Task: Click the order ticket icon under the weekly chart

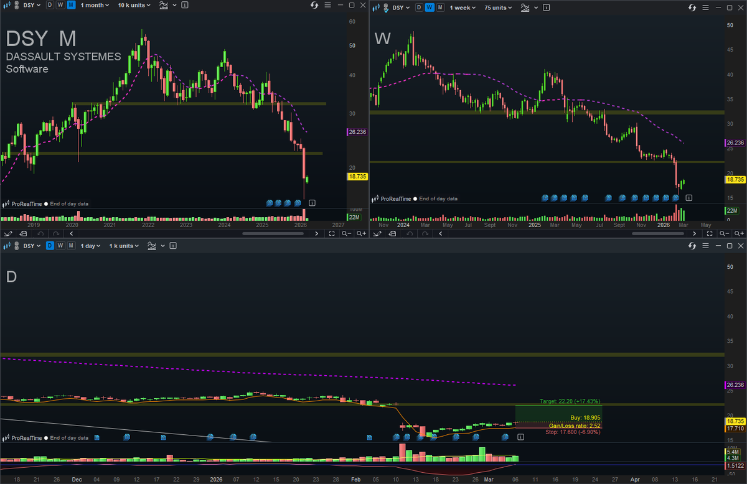Action: click(392, 233)
